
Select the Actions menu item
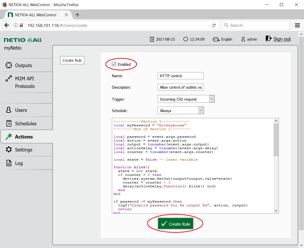point(26,136)
